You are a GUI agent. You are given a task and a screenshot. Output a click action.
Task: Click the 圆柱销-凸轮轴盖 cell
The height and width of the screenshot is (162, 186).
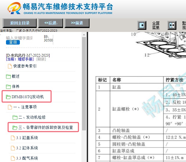point(137,144)
